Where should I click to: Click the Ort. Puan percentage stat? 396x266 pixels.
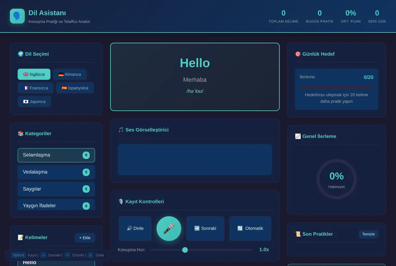click(351, 13)
